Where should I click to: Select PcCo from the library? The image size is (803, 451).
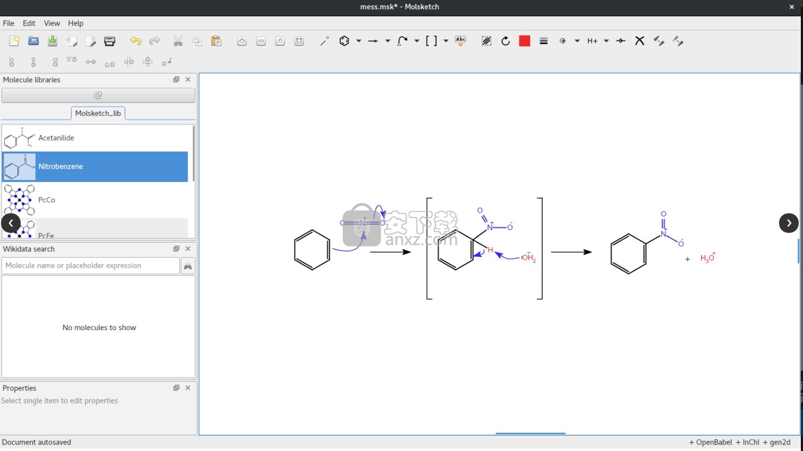point(95,200)
